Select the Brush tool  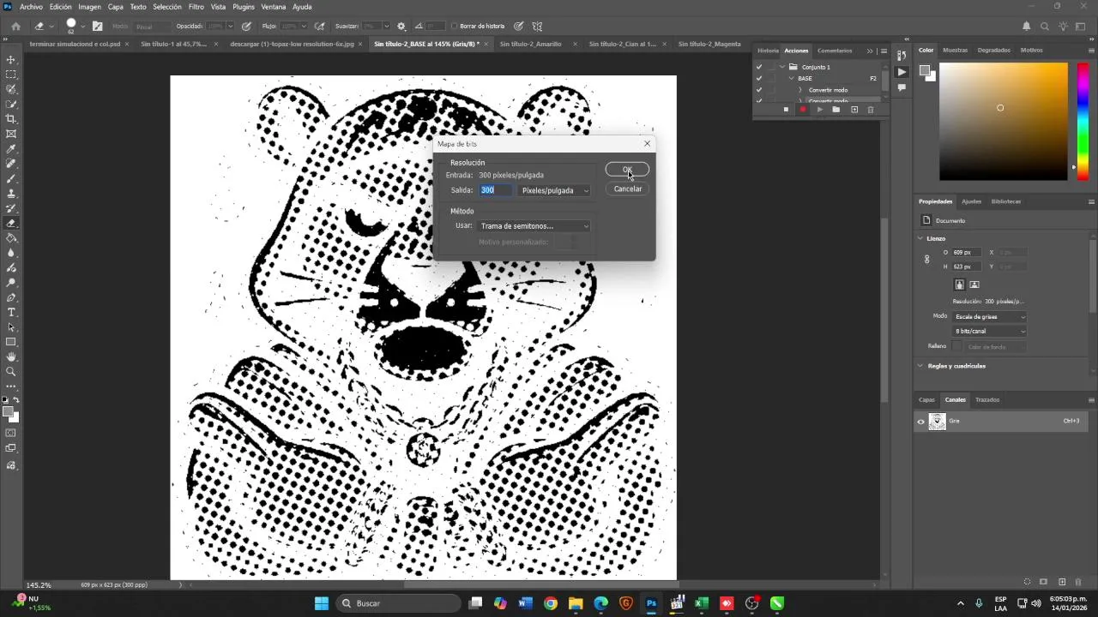(x=11, y=178)
